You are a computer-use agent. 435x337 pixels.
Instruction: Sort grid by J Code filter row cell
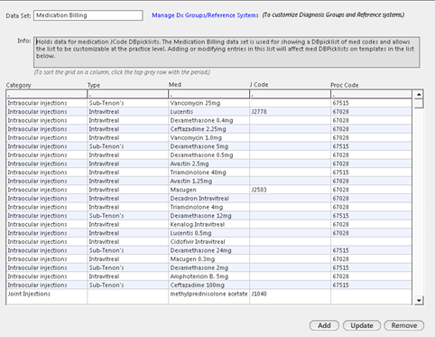coord(290,95)
